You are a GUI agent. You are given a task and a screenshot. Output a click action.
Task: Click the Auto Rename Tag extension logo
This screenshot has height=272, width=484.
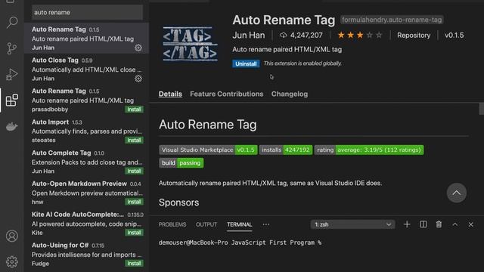[x=190, y=44]
